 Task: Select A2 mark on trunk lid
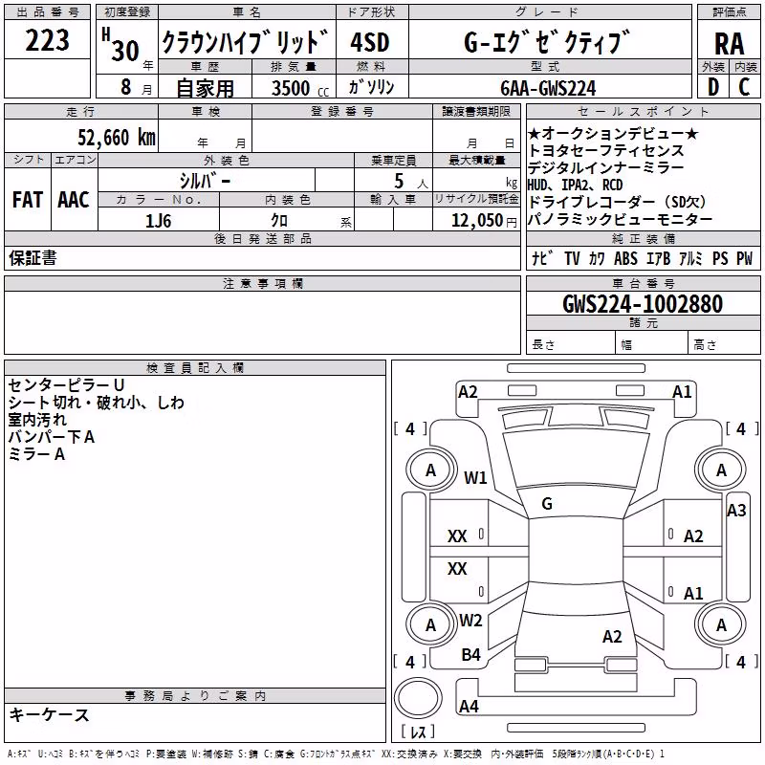point(612,637)
